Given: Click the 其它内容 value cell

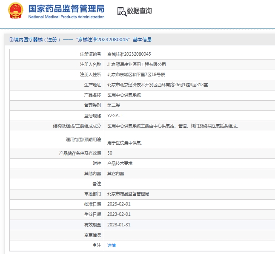Looking at the screenshot, I should 116,174.
